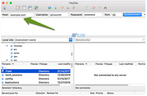Screen dimensions: 147x96
Task: Click the .bash_sessions folder icon
Action: pos(3,75)
